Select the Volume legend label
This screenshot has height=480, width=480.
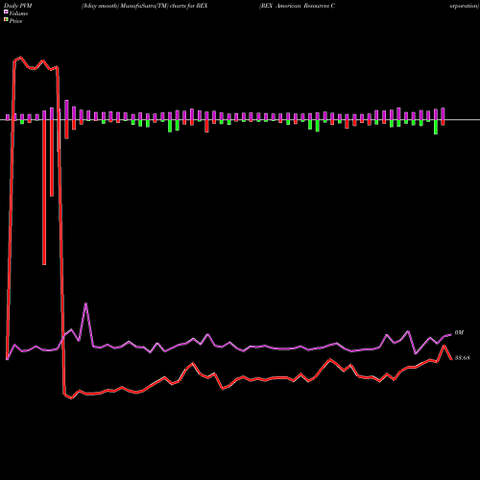pos(18,13)
